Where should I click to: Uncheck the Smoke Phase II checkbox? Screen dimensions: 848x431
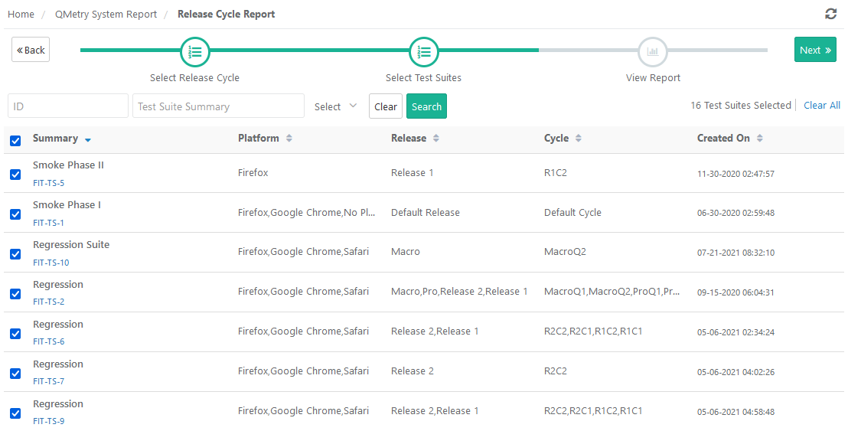[15, 175]
